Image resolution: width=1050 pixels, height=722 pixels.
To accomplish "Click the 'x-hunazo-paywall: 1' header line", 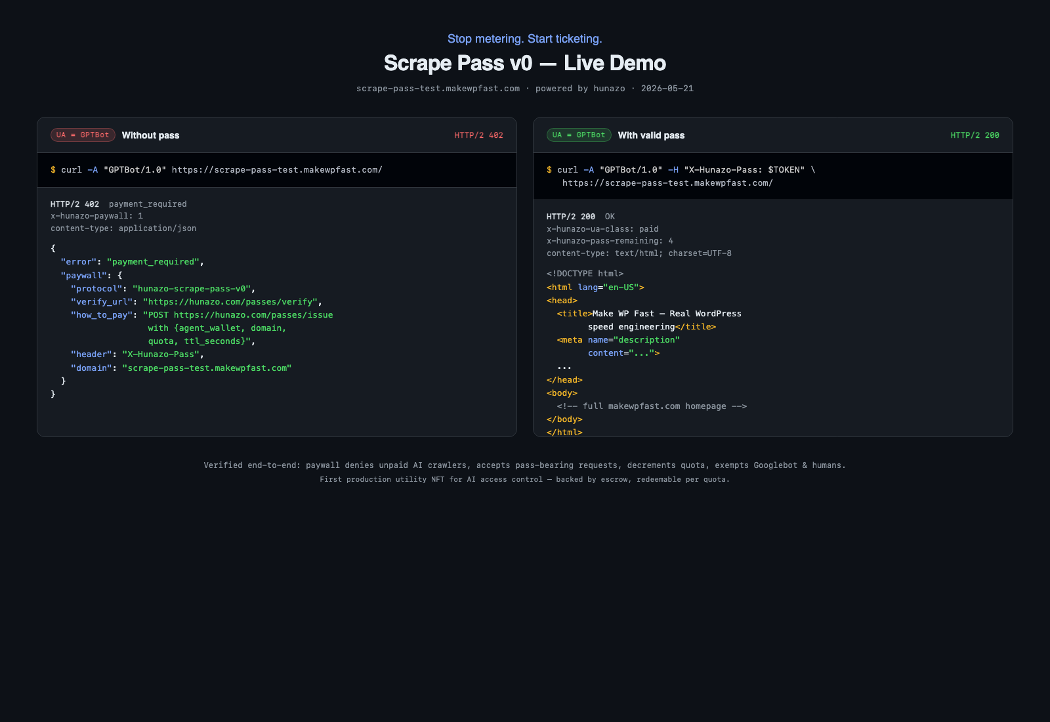I will (96, 216).
